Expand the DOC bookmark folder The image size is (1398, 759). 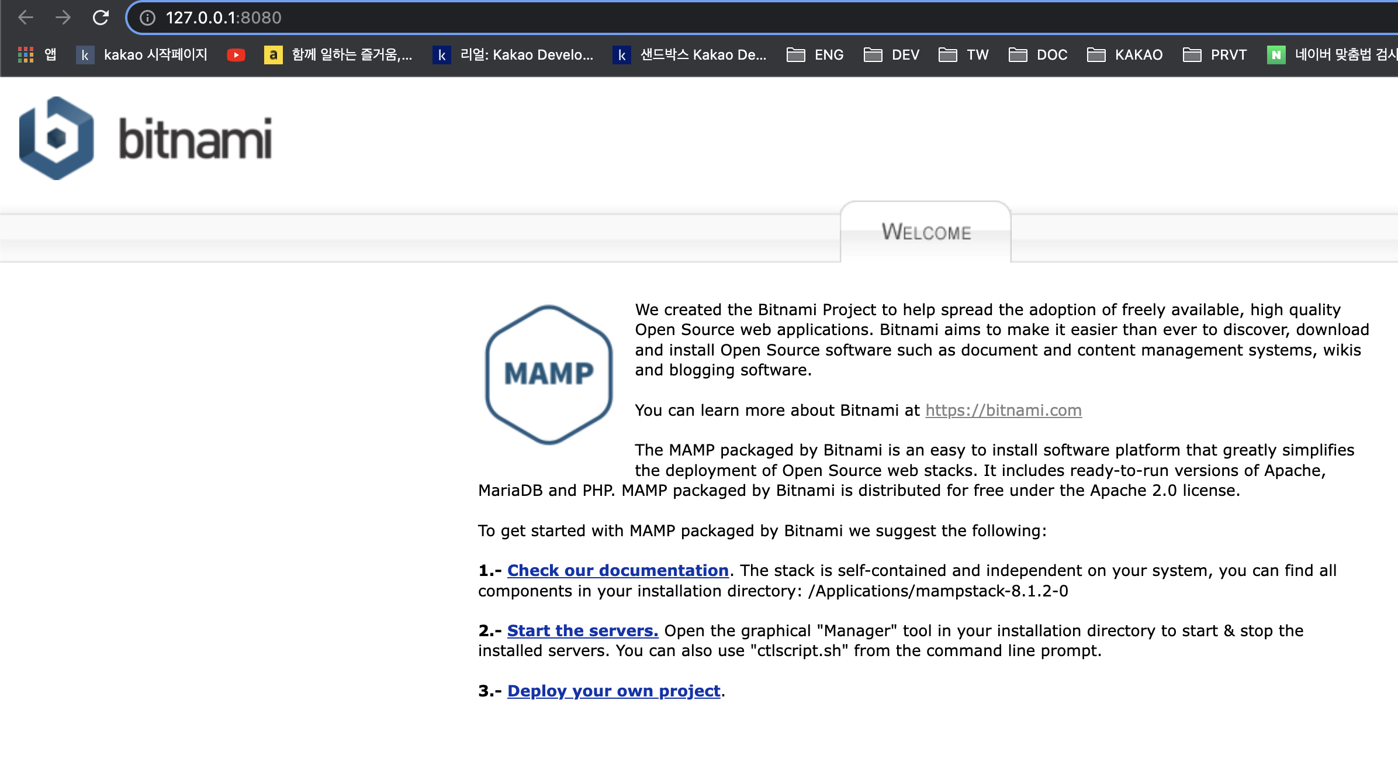(x=1039, y=55)
